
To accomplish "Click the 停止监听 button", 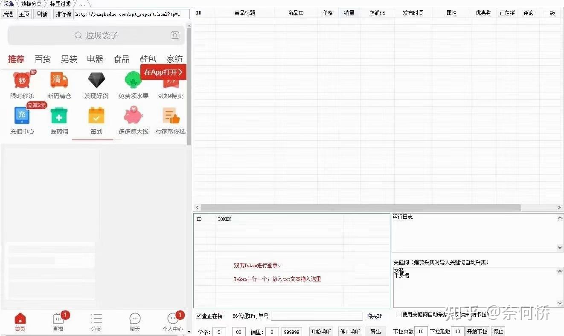I will point(350,332).
